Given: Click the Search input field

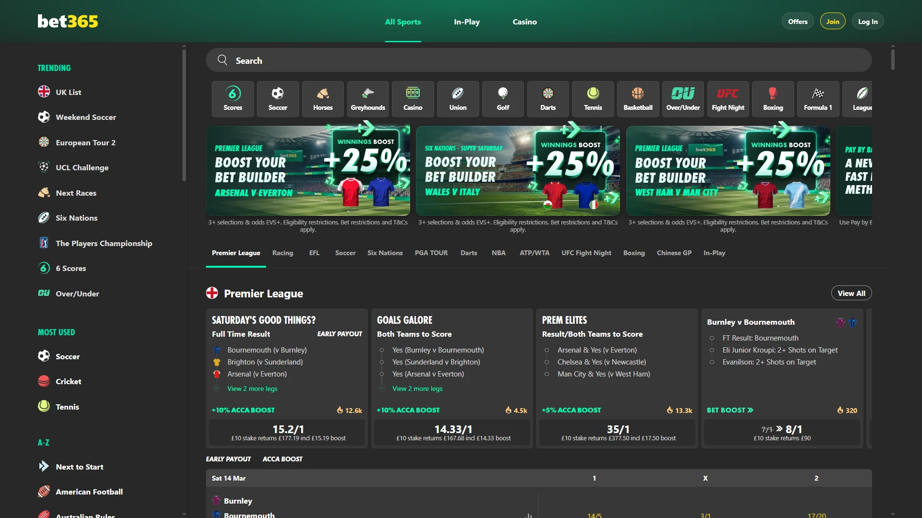Looking at the screenshot, I should coord(480,60).
